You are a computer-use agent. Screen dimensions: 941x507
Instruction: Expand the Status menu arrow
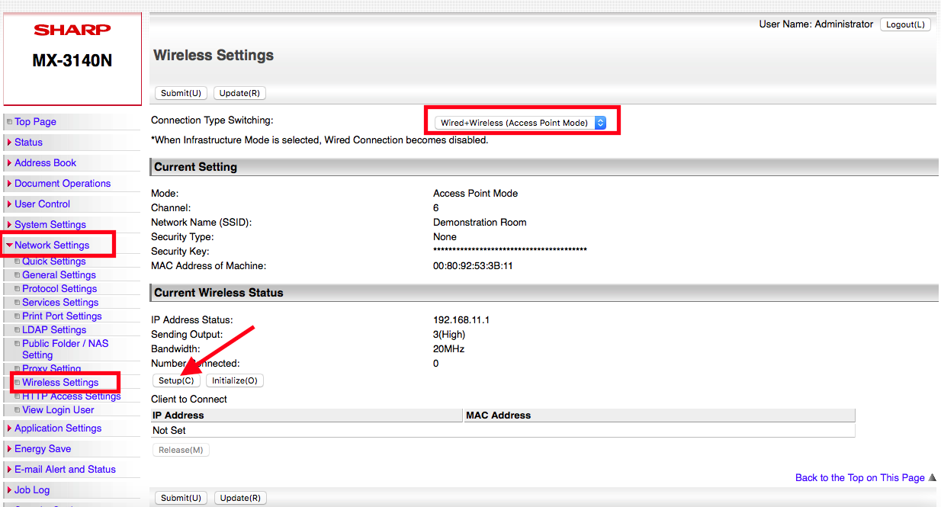pyautogui.click(x=9, y=143)
